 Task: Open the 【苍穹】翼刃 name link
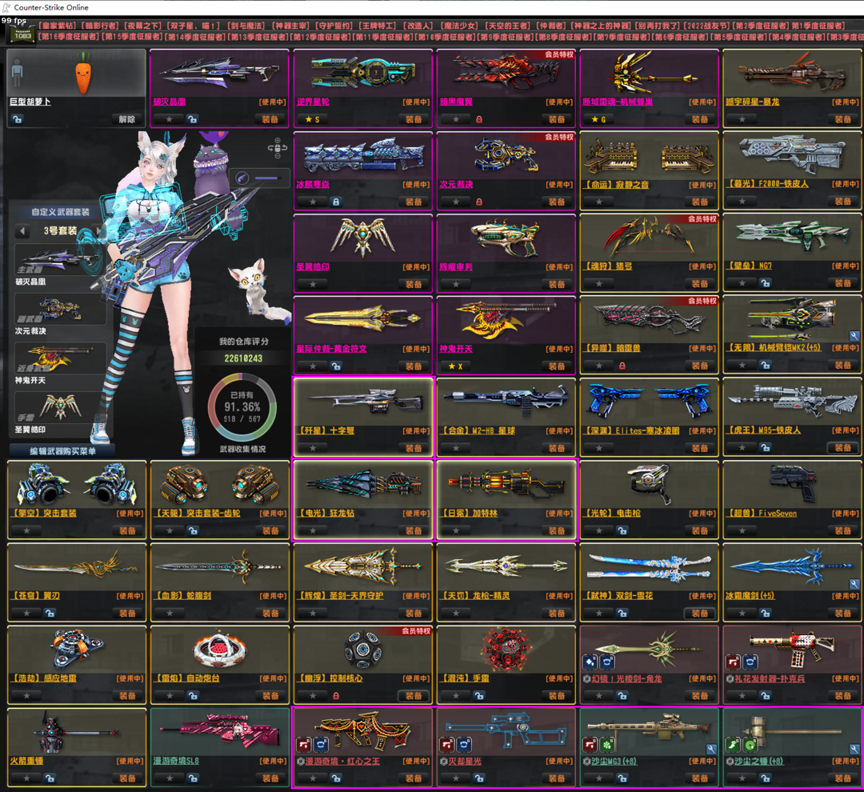point(36,596)
